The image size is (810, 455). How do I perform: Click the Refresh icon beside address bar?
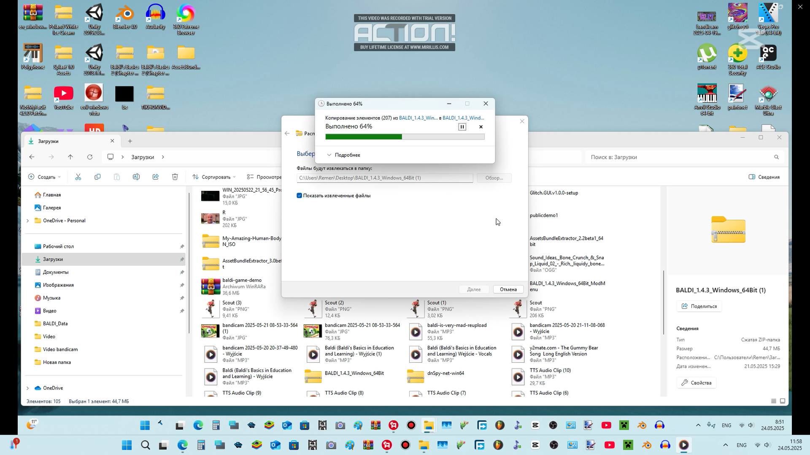pos(90,157)
